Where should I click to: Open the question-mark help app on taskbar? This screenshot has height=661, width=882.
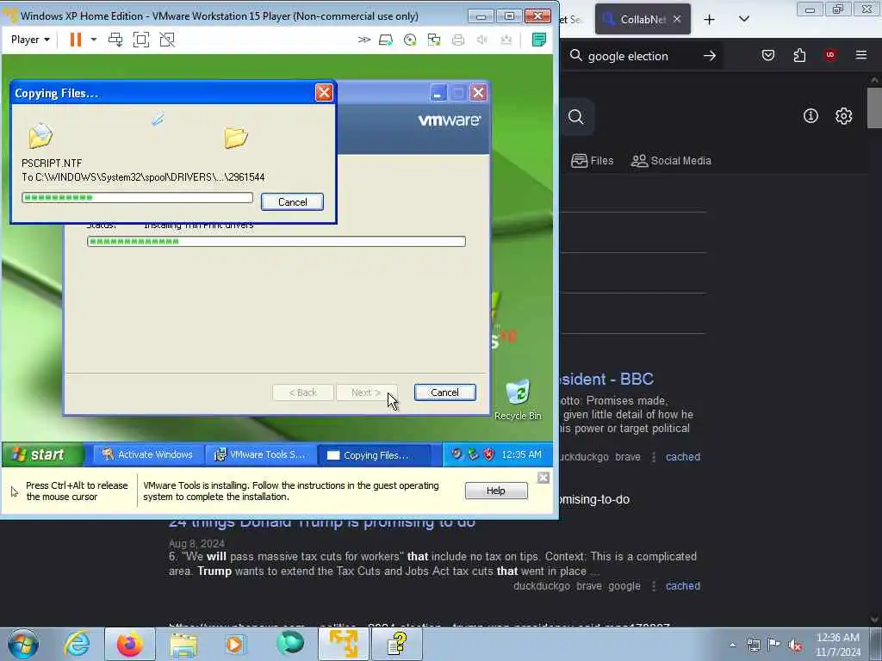tap(397, 644)
